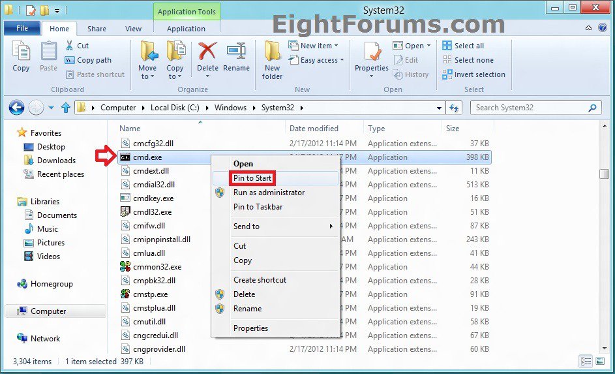This screenshot has width=615, height=374.
Task: Select Documents library in sidebar
Action: coord(57,215)
